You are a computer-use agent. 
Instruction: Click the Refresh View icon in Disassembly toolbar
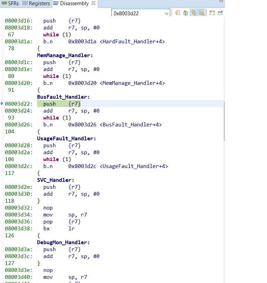178,13
